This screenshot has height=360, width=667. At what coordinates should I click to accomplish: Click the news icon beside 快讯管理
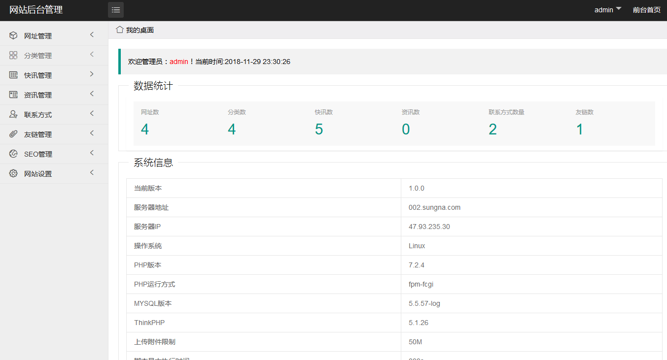coord(13,75)
